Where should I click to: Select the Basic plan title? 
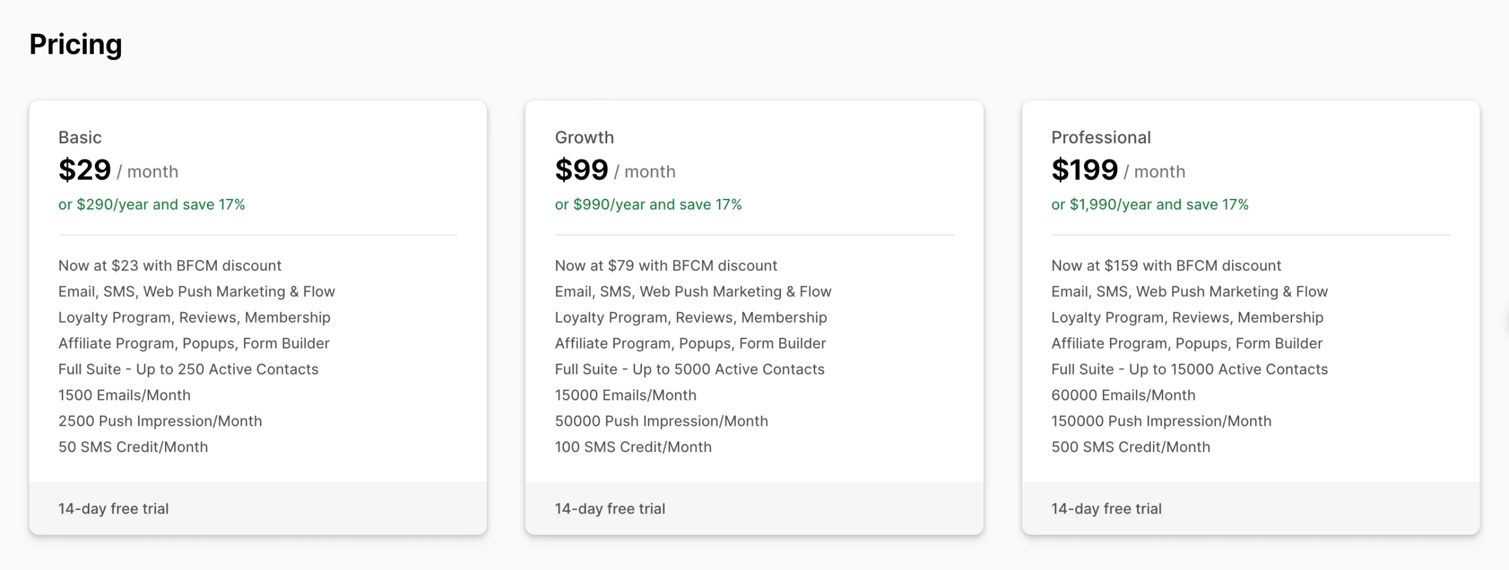coord(80,137)
